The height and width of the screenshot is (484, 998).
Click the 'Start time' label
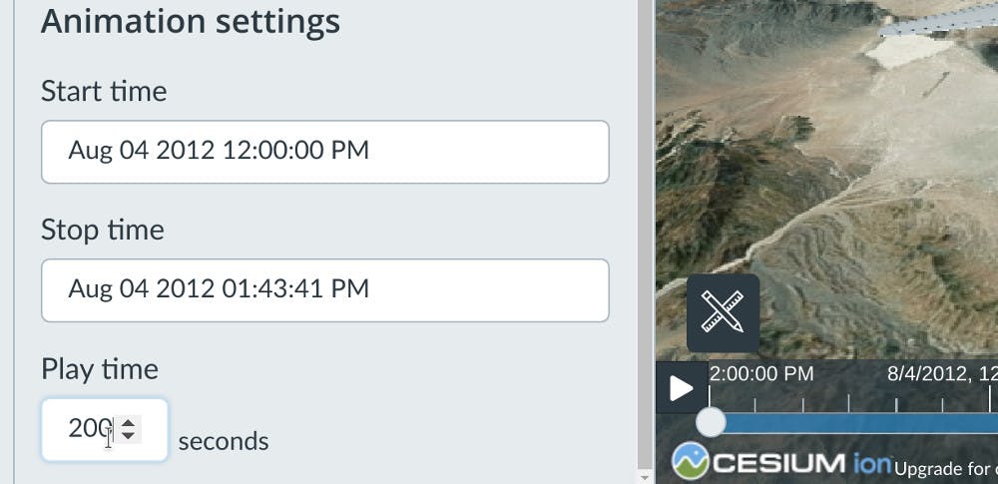pos(104,92)
